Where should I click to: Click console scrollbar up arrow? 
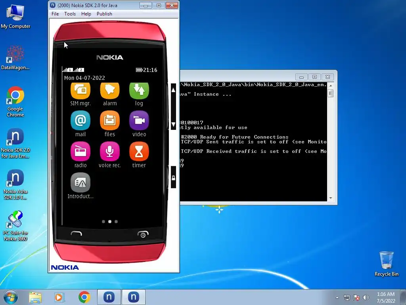331,85
